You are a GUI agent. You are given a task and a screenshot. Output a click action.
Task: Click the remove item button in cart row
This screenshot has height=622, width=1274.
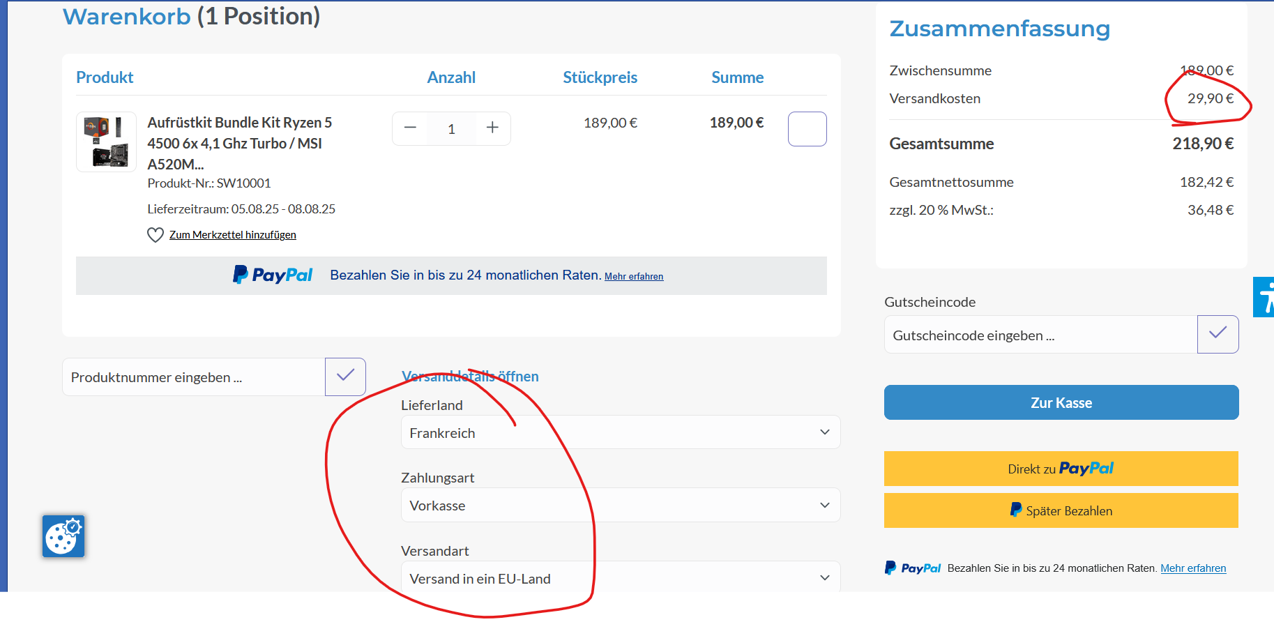click(x=807, y=129)
